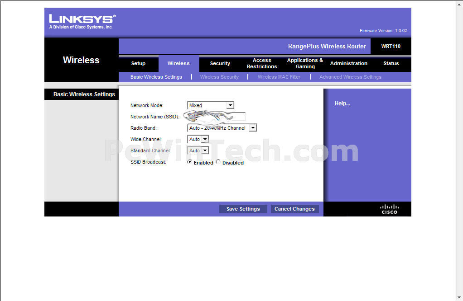Open the Wireless tab
This screenshot has width=463, height=301.
(x=178, y=63)
